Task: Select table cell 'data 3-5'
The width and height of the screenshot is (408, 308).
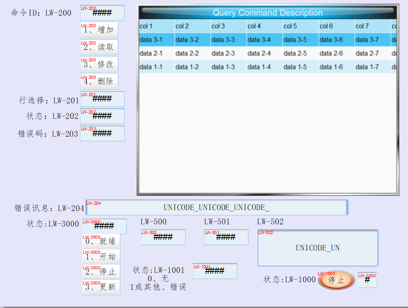Action: (301, 40)
